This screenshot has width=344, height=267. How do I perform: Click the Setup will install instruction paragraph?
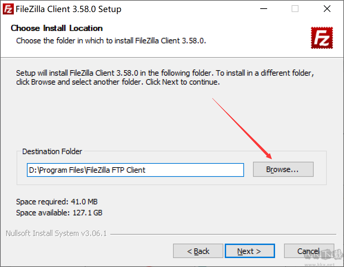click(165, 77)
